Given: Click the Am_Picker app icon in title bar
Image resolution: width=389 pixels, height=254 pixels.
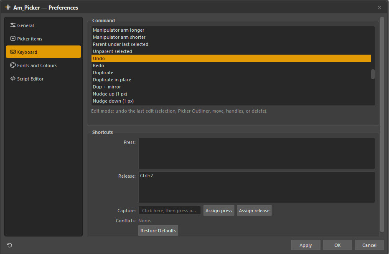Looking at the screenshot, I should pos(8,7).
